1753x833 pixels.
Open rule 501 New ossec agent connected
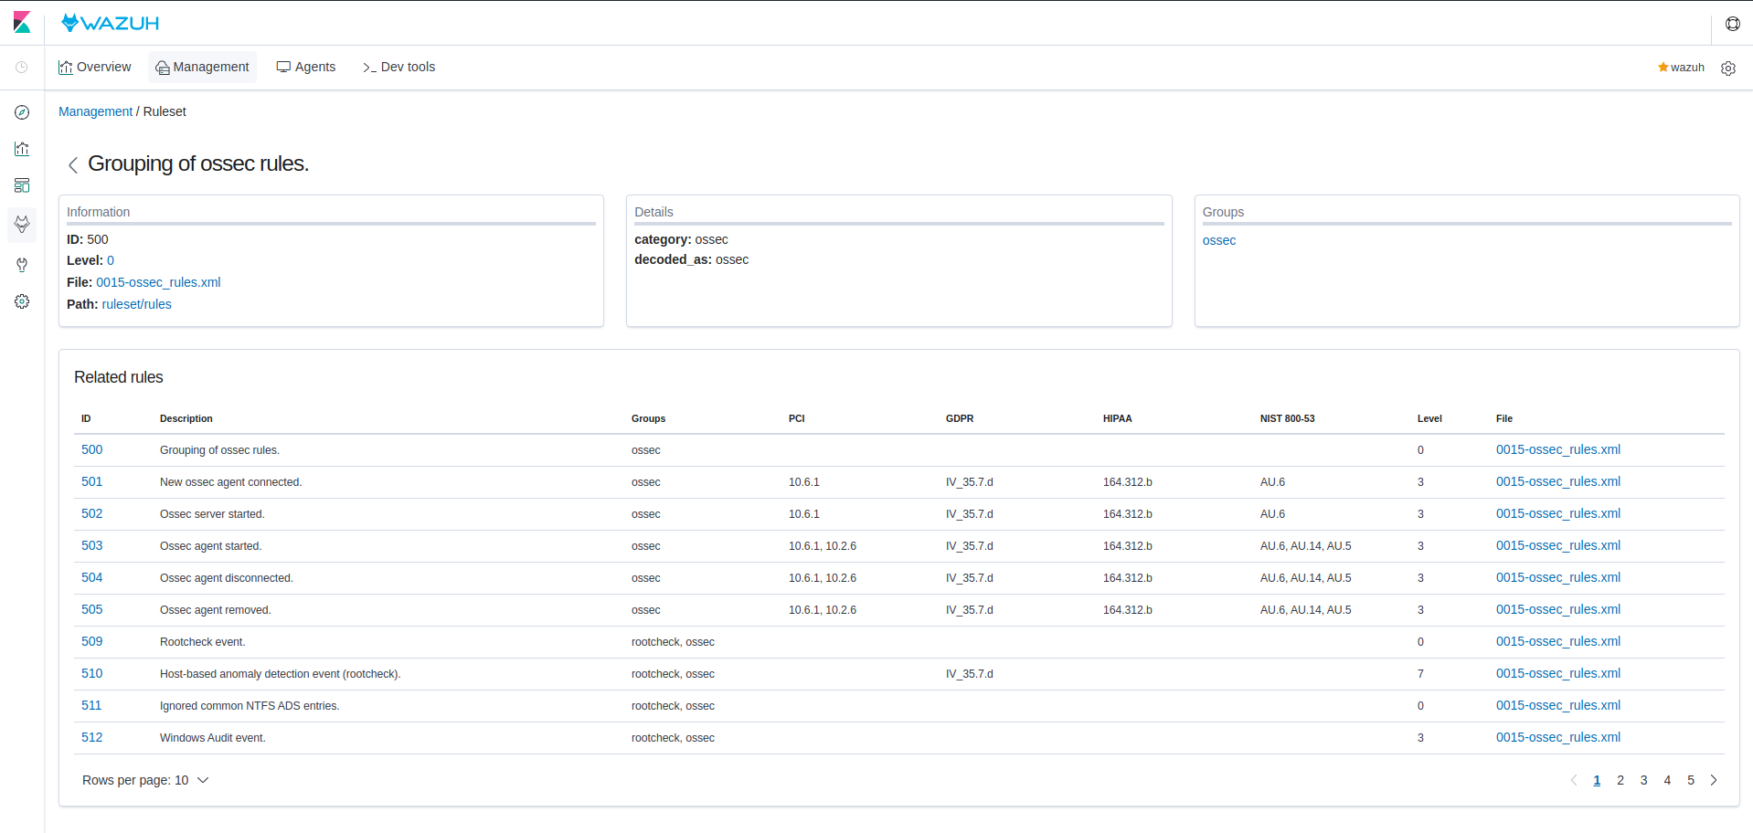tap(91, 481)
